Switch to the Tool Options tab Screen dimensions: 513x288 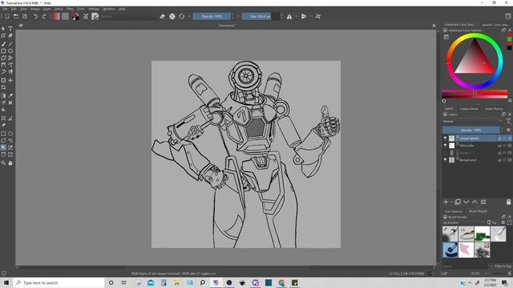coord(454,211)
